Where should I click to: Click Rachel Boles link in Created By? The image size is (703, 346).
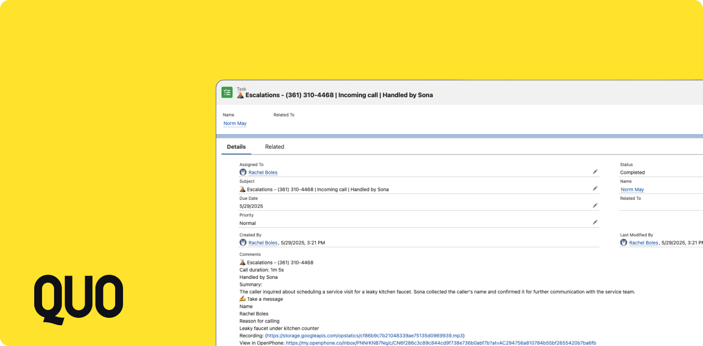coord(263,242)
